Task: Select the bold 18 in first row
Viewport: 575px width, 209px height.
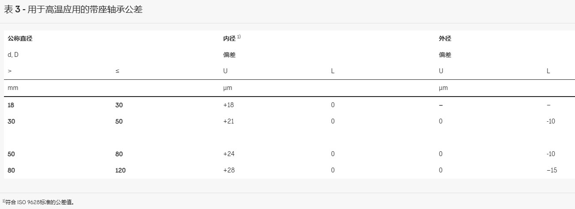Action: 11,105
